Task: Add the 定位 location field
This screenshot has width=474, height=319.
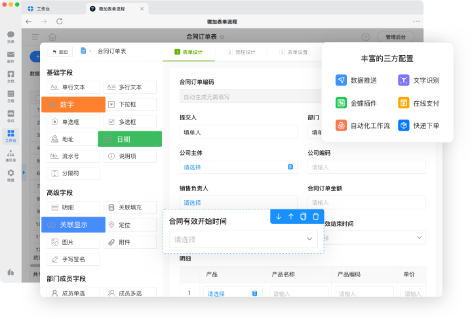Action: click(131, 224)
